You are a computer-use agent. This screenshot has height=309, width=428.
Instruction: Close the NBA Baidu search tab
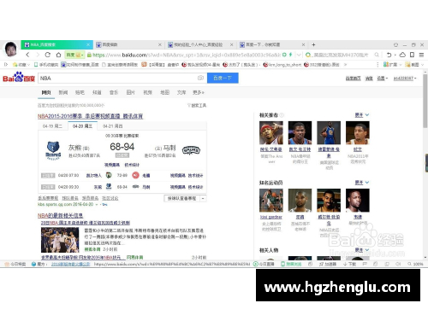coord(88,44)
